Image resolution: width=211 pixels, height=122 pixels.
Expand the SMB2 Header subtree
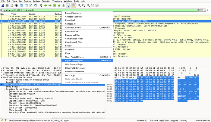coord(4,86)
